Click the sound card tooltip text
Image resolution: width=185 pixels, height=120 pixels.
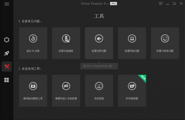pyautogui.click(x=99, y=66)
